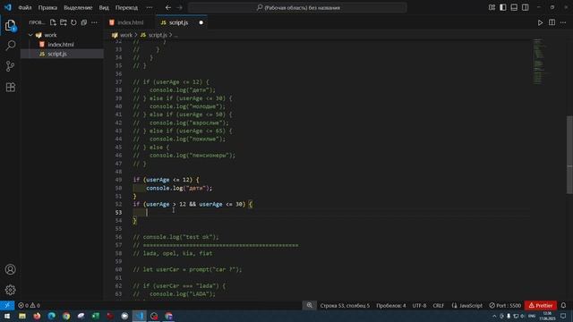This screenshot has height=322, width=573.
Task: Close script.js tab via unsaved dot
Action: tap(201, 22)
